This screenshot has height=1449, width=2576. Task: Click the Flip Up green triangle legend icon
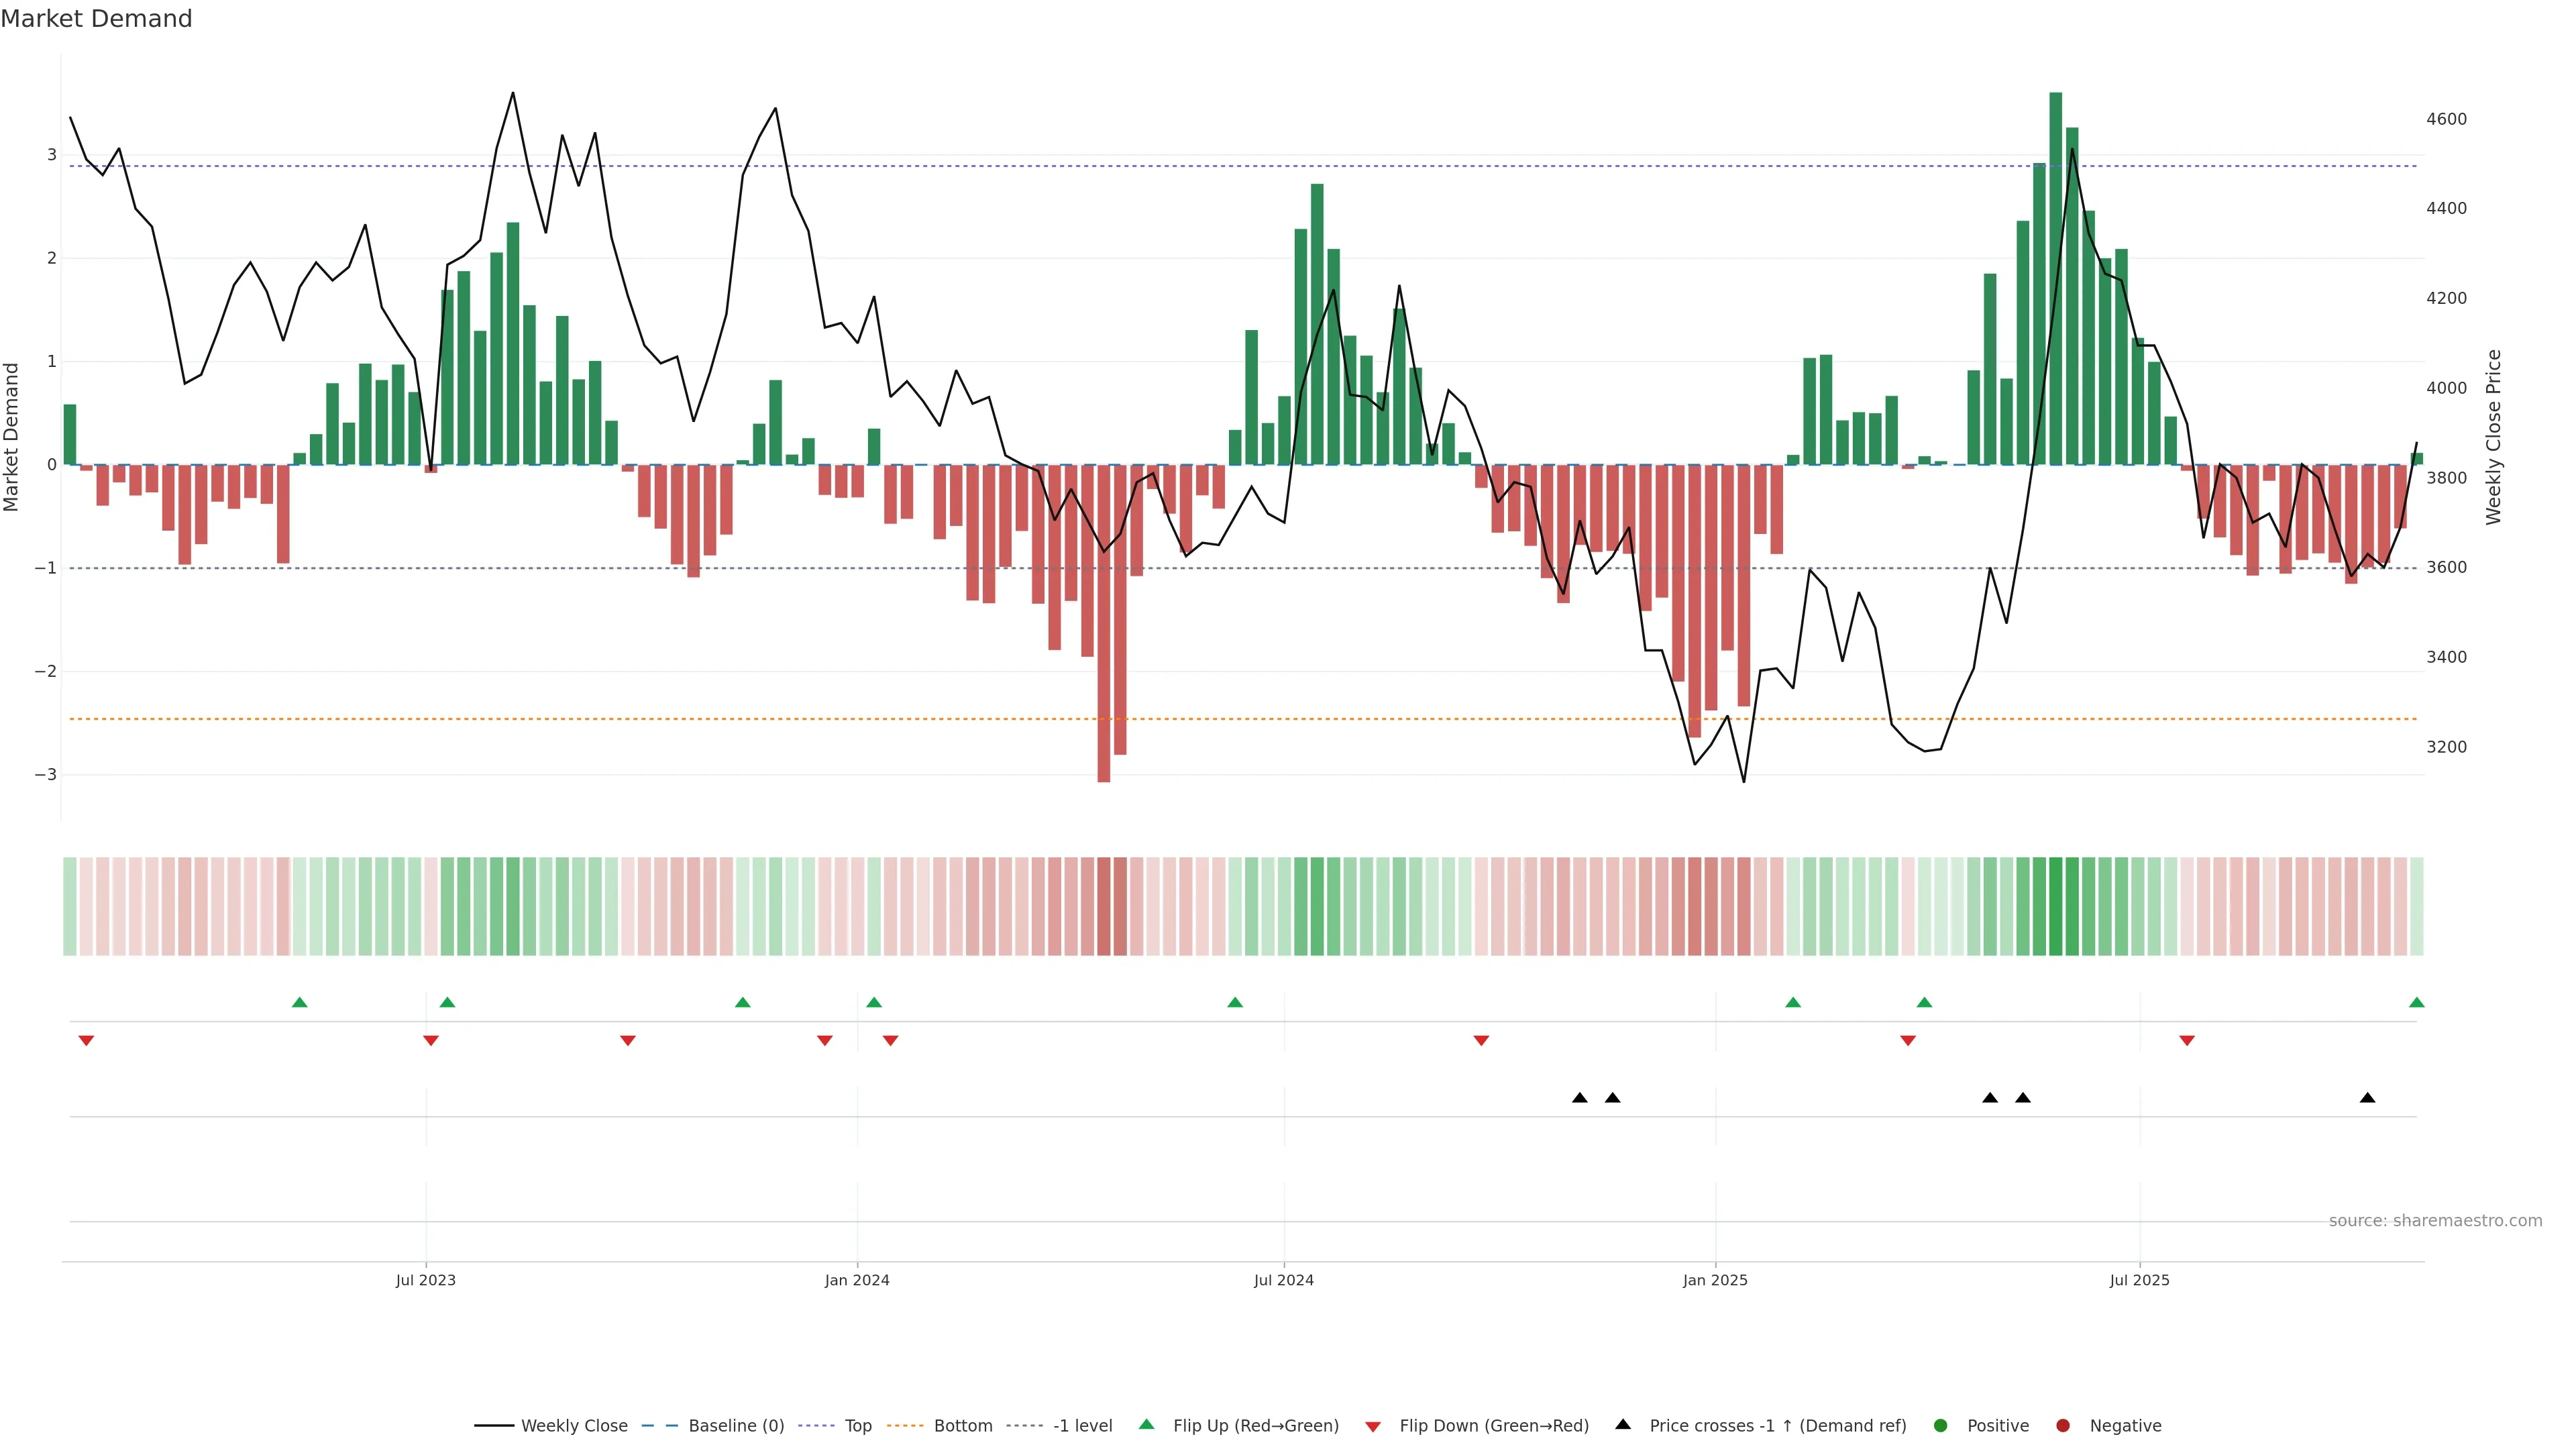pos(1146,1425)
